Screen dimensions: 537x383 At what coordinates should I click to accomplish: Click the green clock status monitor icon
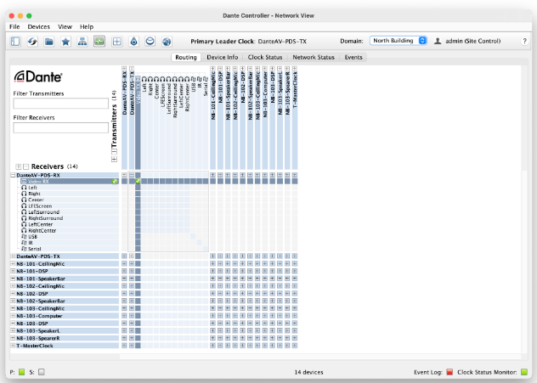(99, 42)
